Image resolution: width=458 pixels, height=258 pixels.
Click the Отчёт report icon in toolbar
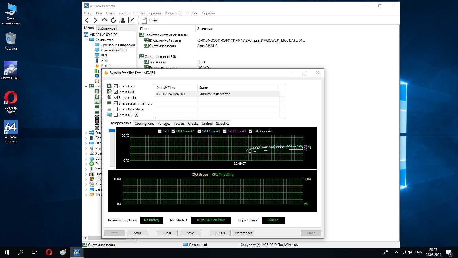pos(144,20)
